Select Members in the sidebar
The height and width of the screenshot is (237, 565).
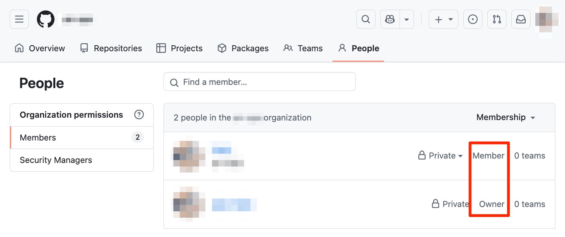38,138
